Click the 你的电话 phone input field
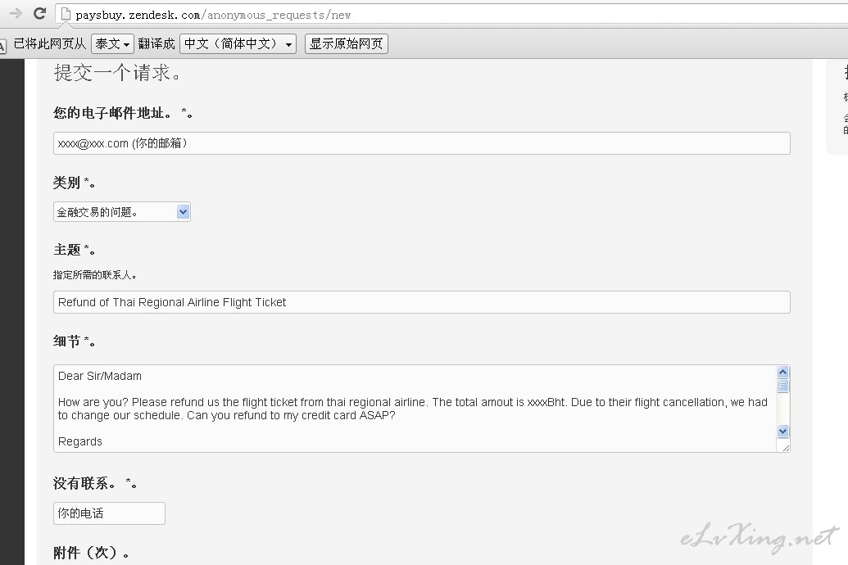This screenshot has width=848, height=565. click(x=109, y=513)
